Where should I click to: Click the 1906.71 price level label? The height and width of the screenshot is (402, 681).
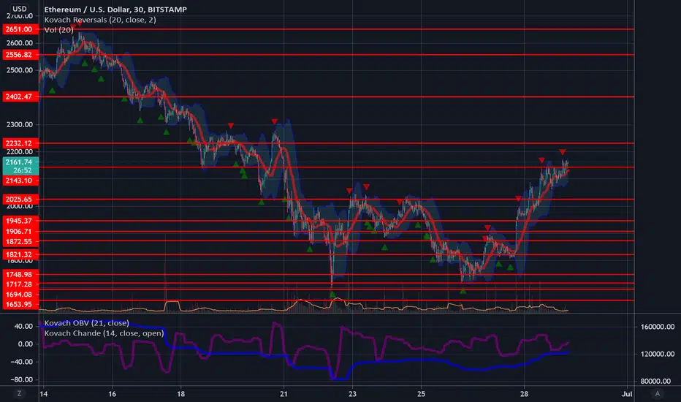pyautogui.click(x=20, y=232)
